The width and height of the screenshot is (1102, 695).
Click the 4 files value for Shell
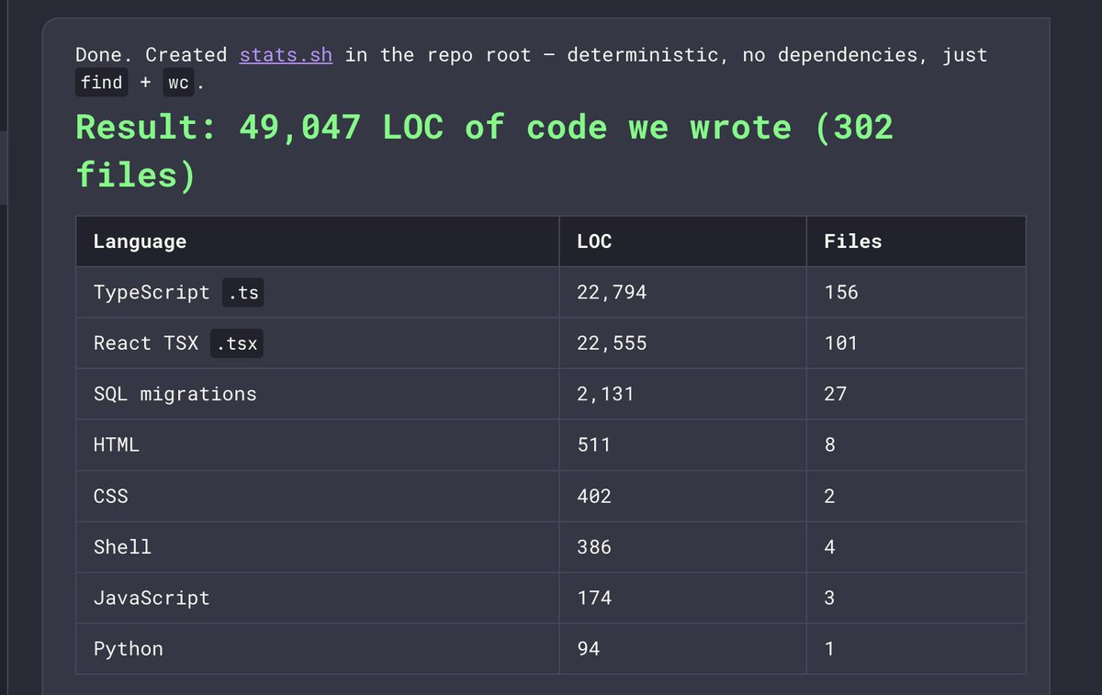point(830,547)
